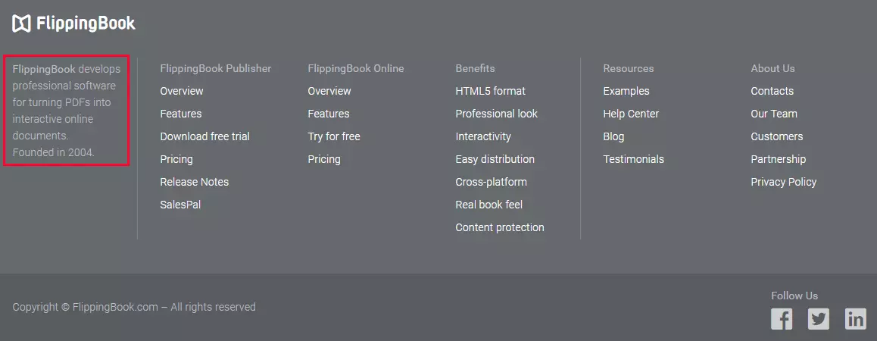Viewport: 877px width, 341px height.
Task: Visit the Our Team page
Action: (773, 114)
